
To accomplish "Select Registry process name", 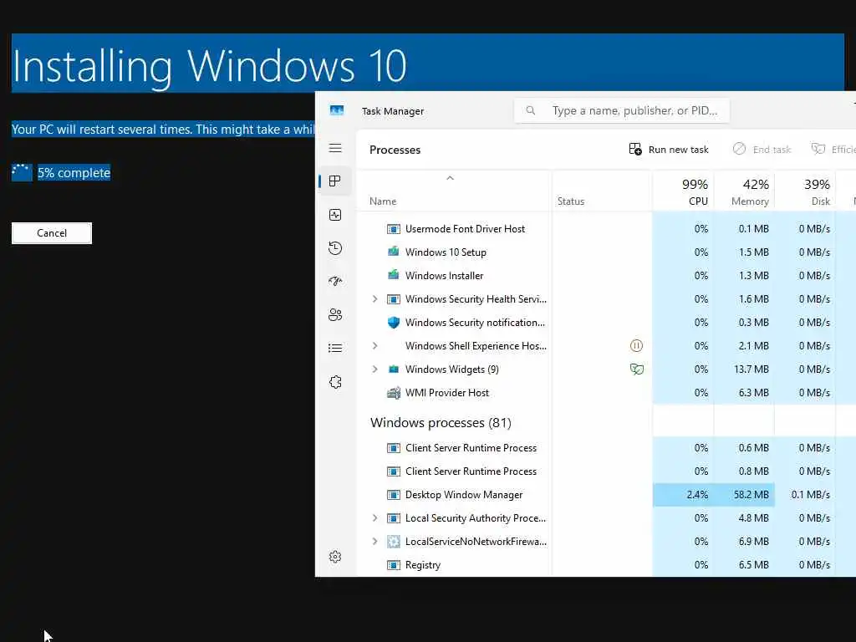I will coord(422,565).
